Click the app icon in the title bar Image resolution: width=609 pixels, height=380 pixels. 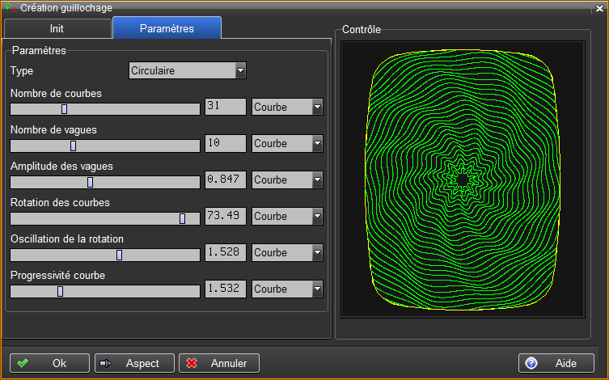point(11,8)
